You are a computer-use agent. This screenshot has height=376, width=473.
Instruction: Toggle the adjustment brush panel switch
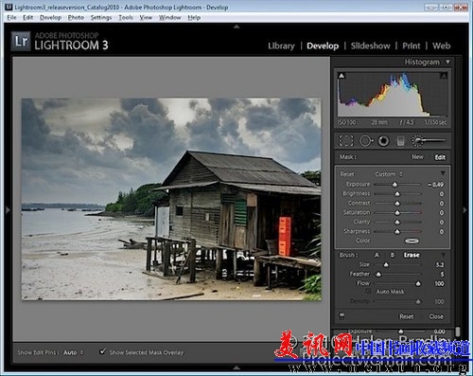pos(342,316)
